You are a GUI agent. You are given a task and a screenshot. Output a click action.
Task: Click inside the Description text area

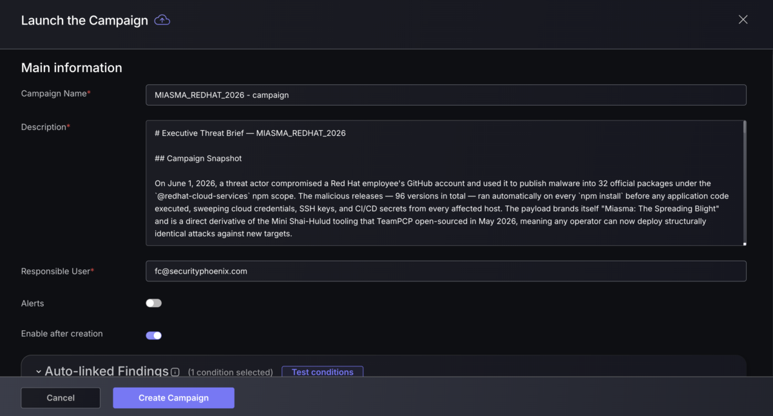click(446, 183)
